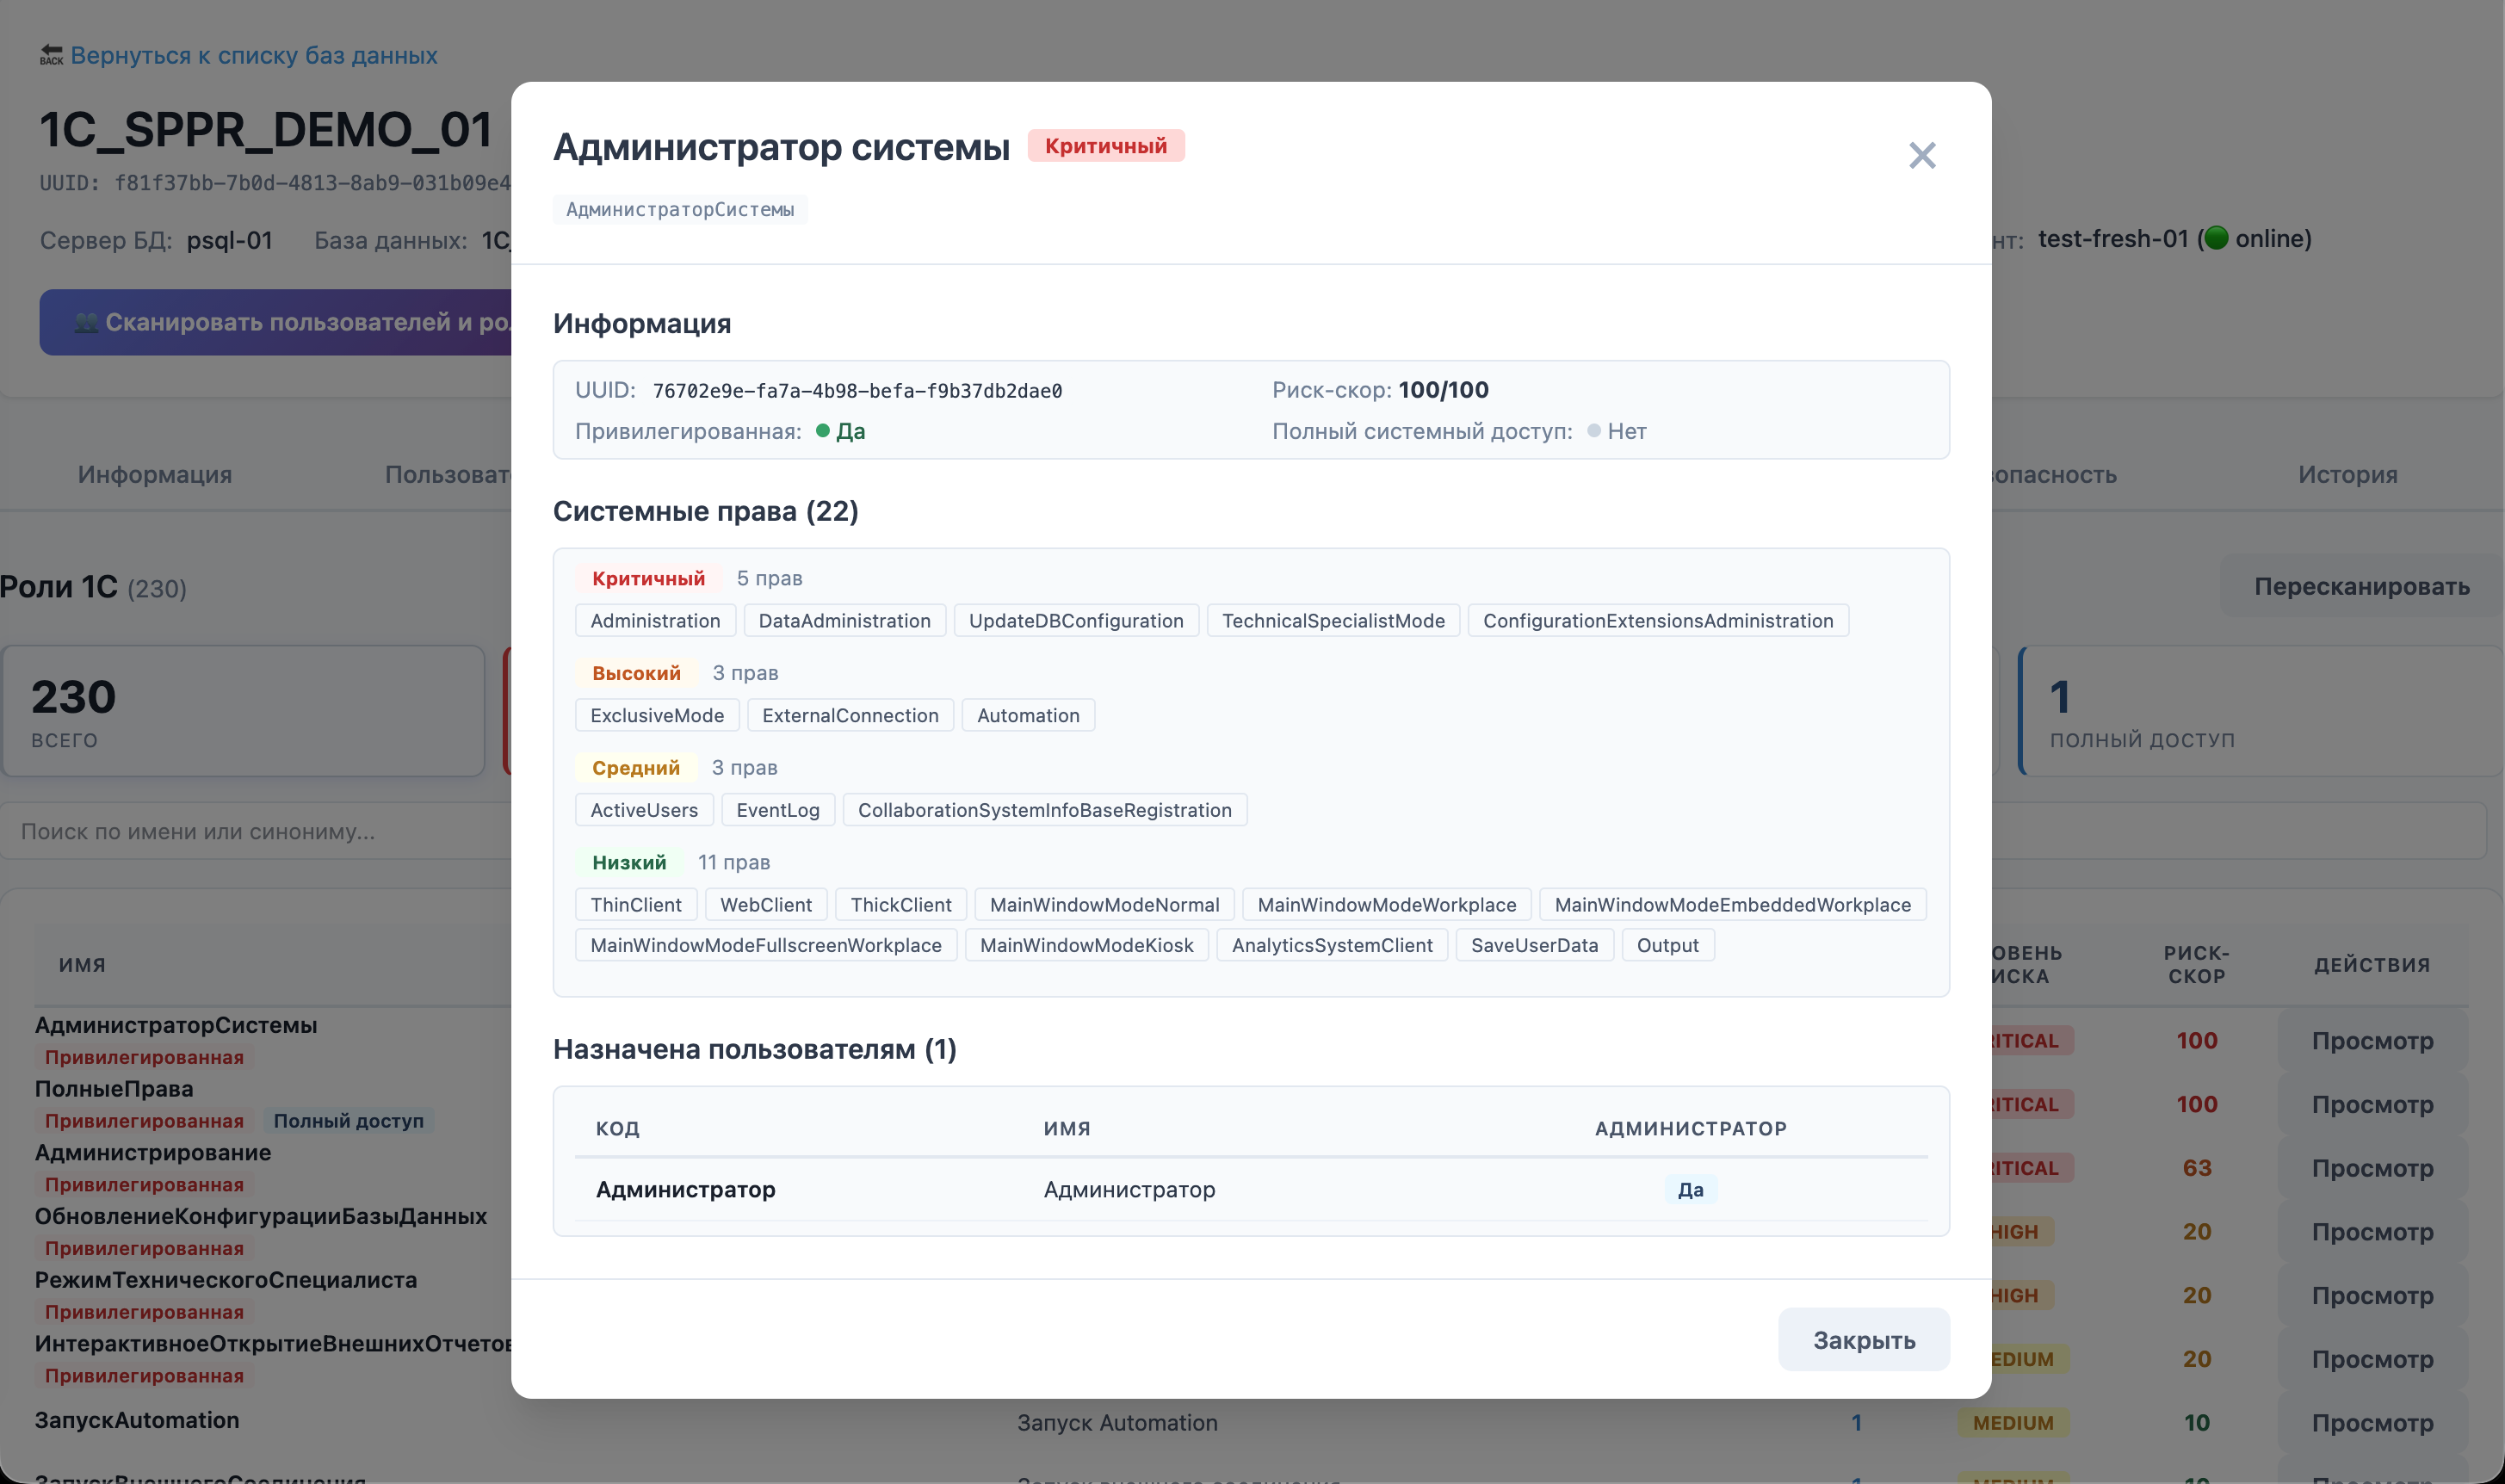Focus the search by name or synonym field

point(250,831)
